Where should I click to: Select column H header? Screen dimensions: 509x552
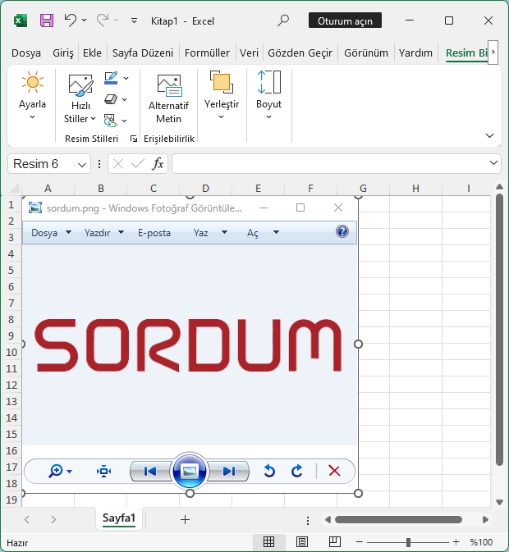[x=415, y=189]
